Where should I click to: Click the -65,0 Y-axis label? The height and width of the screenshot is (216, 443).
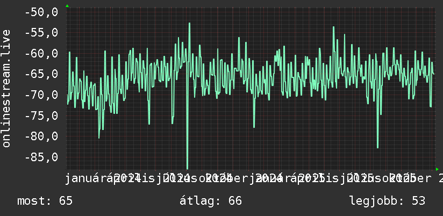point(41,74)
